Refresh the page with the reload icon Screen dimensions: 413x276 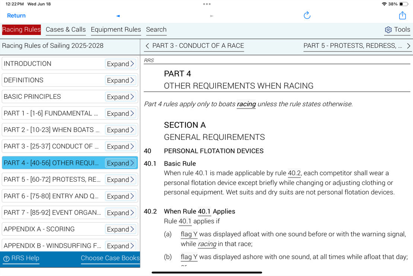pos(306,15)
